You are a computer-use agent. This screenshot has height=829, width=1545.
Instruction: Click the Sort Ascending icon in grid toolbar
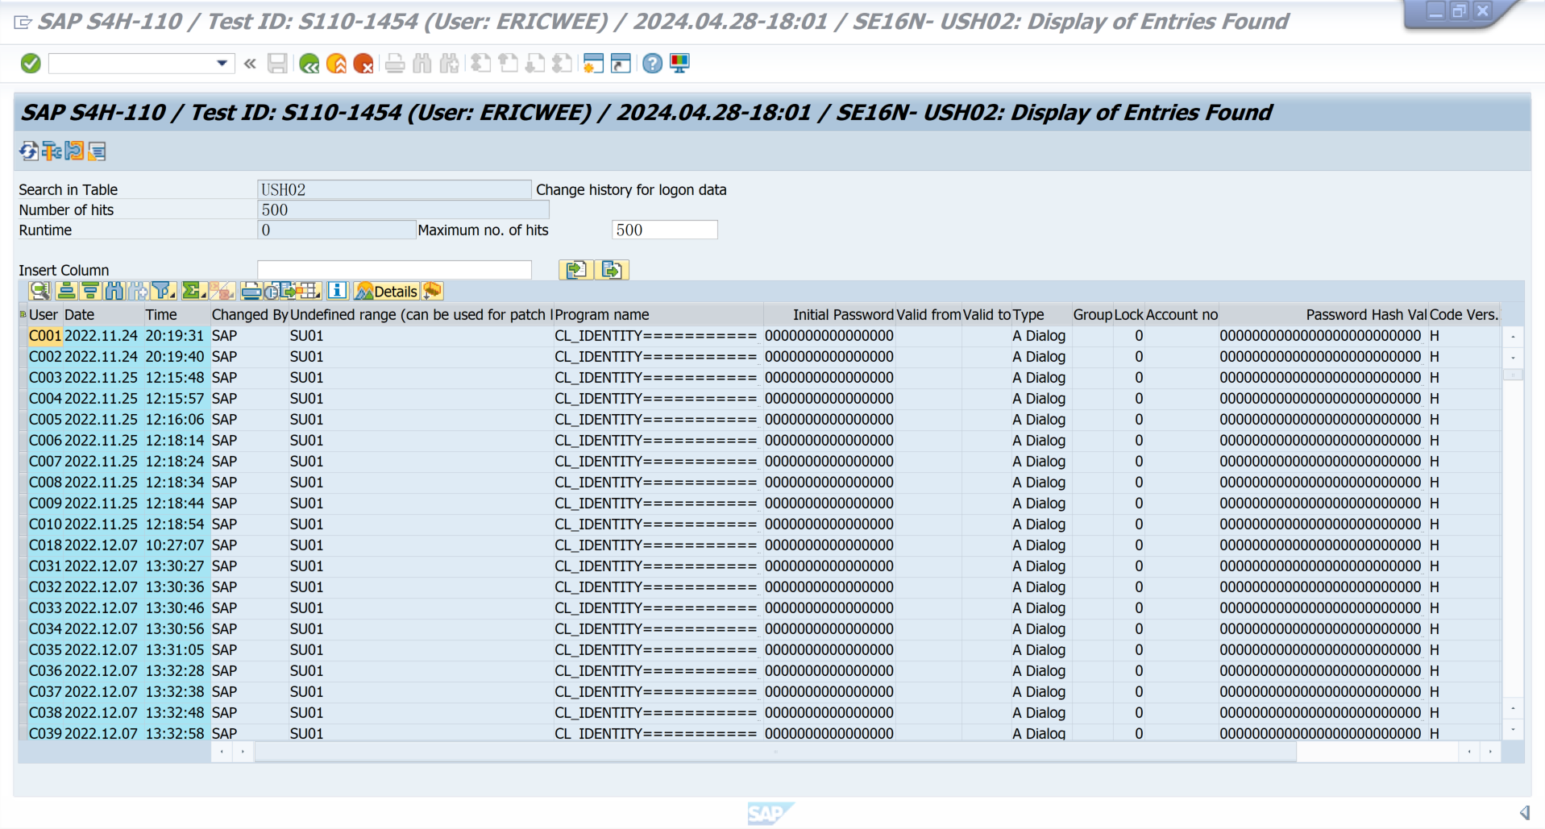pyautogui.click(x=67, y=291)
